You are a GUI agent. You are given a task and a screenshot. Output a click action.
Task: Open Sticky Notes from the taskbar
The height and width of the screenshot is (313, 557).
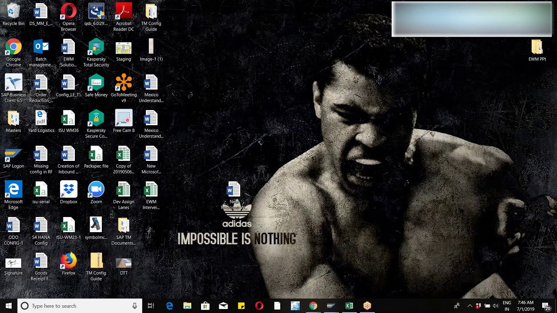tap(241, 306)
